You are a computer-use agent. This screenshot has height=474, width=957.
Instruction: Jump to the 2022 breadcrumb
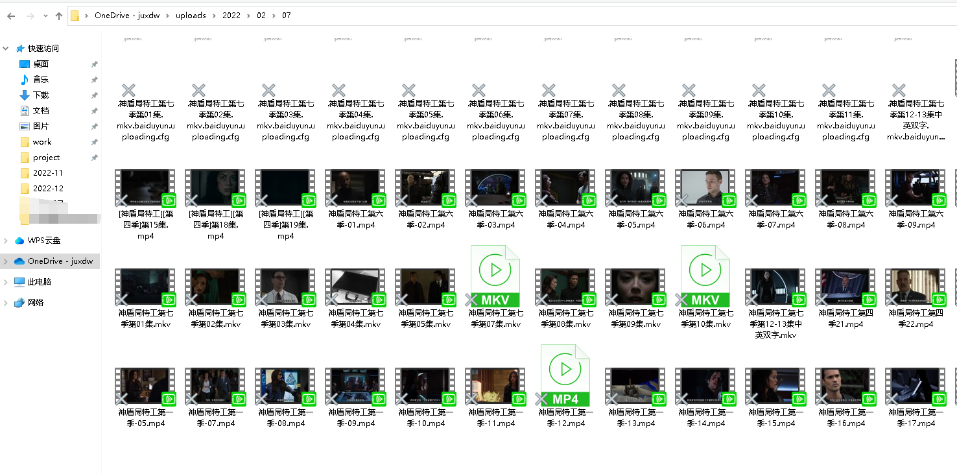coord(231,16)
